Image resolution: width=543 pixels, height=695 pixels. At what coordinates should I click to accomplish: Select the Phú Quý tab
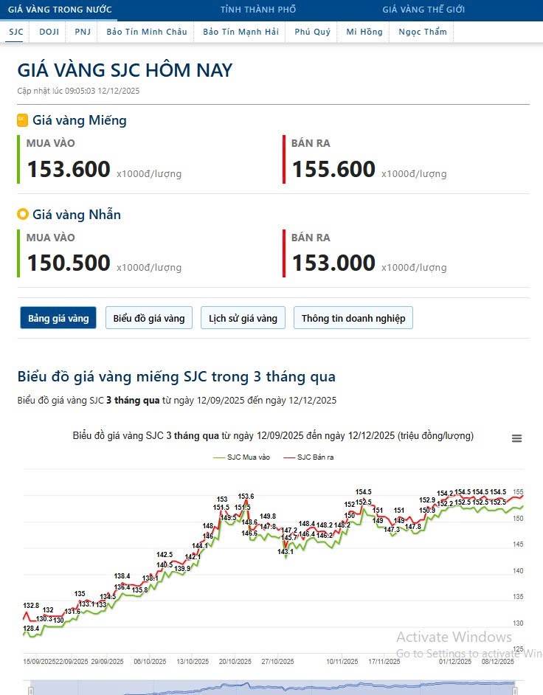pyautogui.click(x=312, y=32)
